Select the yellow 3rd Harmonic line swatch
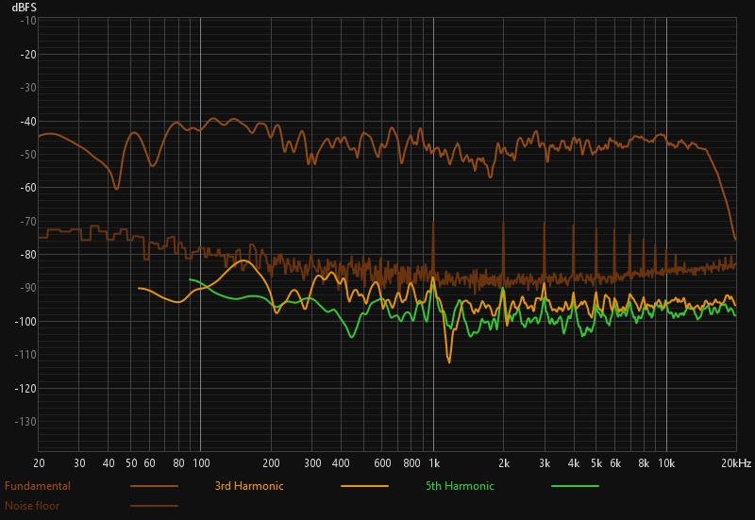The height and width of the screenshot is (520, 755). 365,486
